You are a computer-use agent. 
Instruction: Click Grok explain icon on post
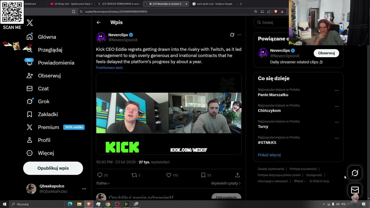232,35
